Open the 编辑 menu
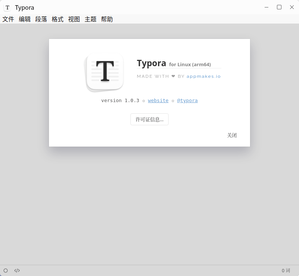The height and width of the screenshot is (276, 299). click(x=25, y=19)
